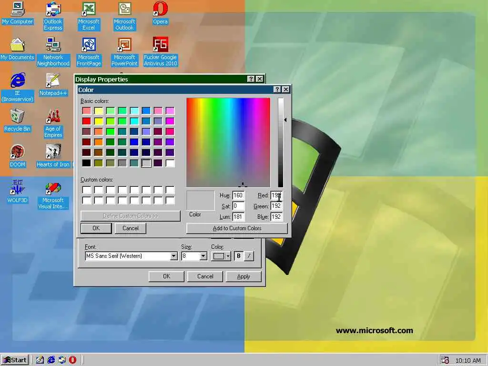This screenshot has width=488, height=366.
Task: Click the Blue value field
Action: point(276,217)
